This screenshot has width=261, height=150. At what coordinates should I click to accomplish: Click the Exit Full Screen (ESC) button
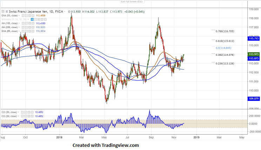click(132, 2)
